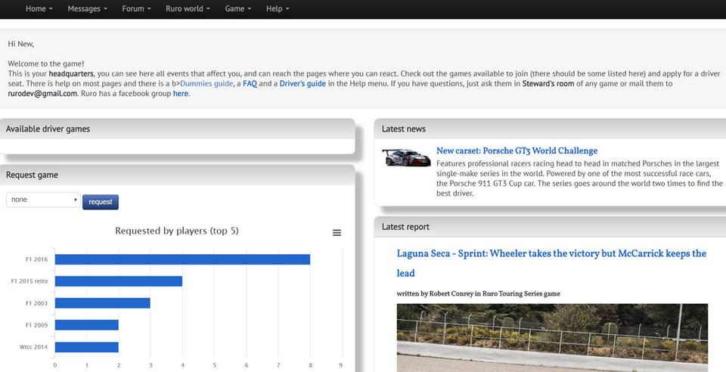
Task: Read the Porsche GT3 World Challenge news
Action: (517, 150)
